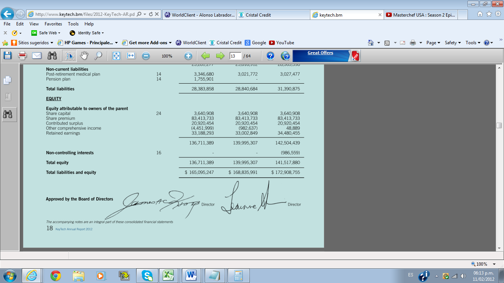
Task: Go to previous page with green arrow
Action: (x=206, y=56)
